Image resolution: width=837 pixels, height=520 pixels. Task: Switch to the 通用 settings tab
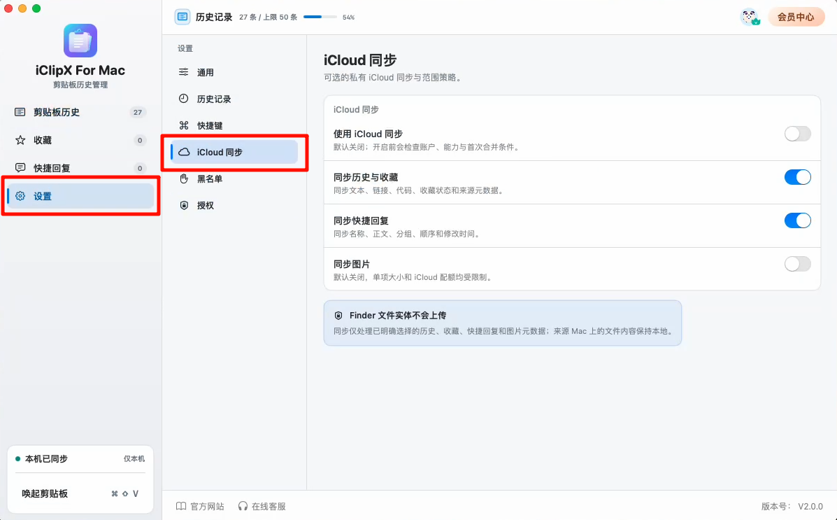234,72
